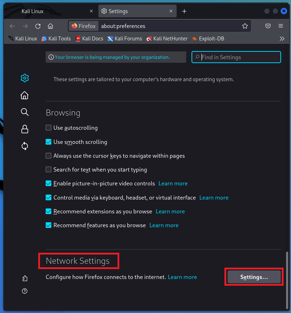Open Kali Docs bookmark
291x313 pixels.
click(89, 39)
